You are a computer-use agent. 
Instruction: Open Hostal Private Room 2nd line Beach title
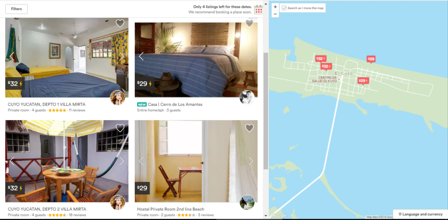[x=171, y=209]
